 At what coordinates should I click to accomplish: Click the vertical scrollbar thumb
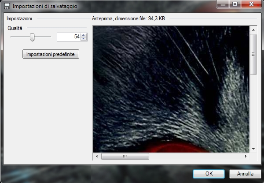coord(253,54)
